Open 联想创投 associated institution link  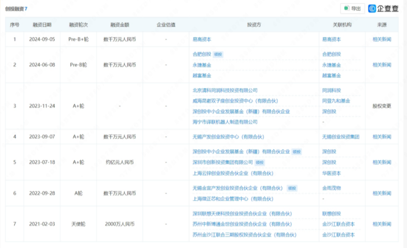332,214
